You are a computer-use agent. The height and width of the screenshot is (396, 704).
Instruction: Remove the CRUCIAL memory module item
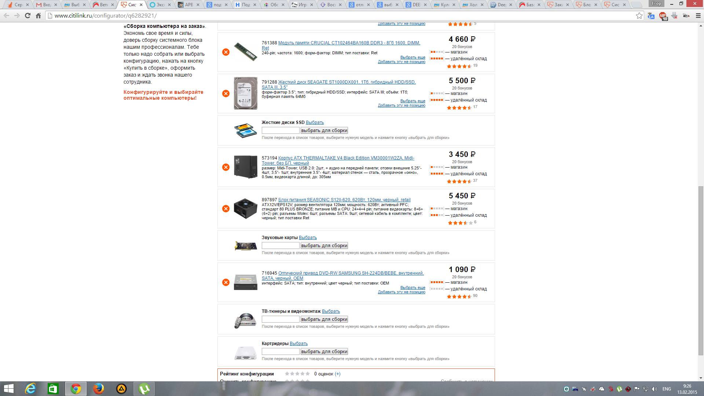(226, 52)
